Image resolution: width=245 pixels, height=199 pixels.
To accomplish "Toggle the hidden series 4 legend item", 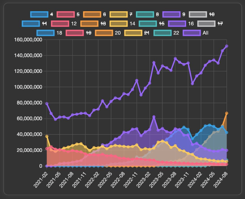I will click(x=51, y=14).
